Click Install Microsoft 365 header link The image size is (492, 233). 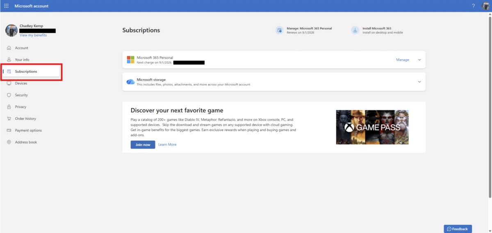point(377,28)
